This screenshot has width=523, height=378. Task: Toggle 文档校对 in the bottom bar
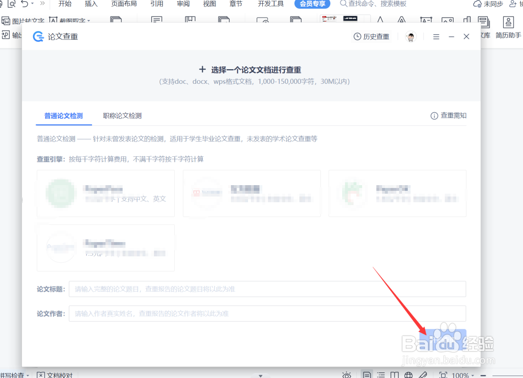coord(55,375)
